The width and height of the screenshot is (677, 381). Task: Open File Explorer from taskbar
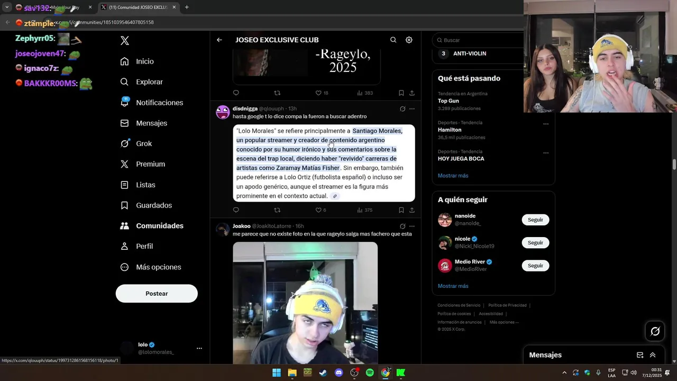[292, 373]
